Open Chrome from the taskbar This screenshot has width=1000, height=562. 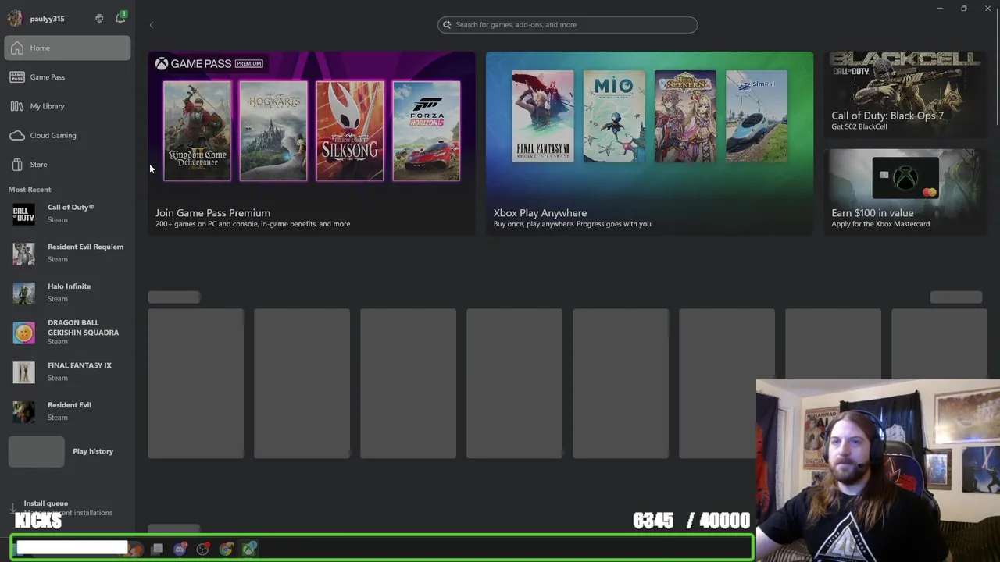pos(226,550)
